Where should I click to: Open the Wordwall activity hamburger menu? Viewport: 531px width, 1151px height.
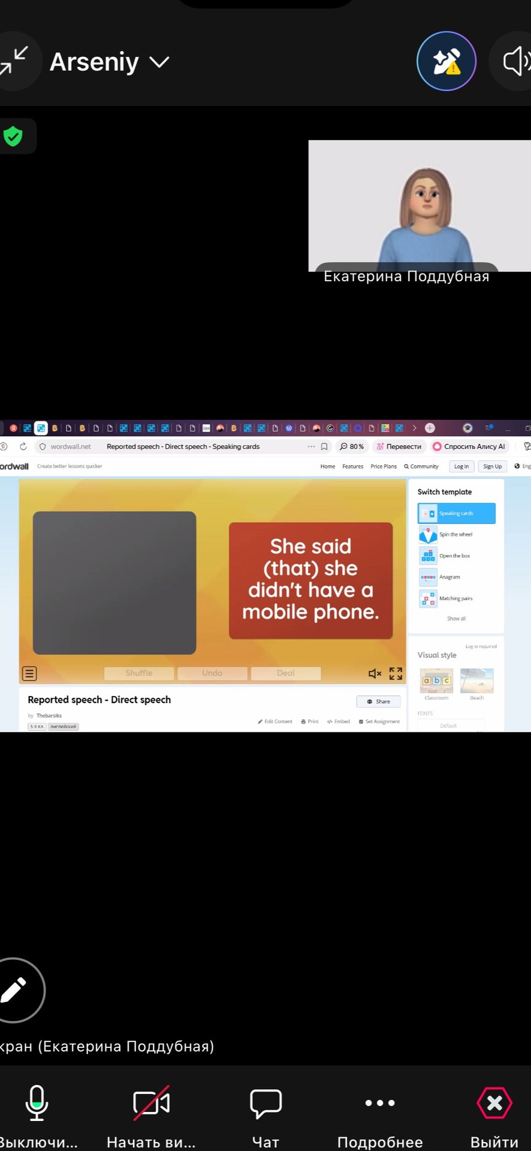(x=29, y=673)
